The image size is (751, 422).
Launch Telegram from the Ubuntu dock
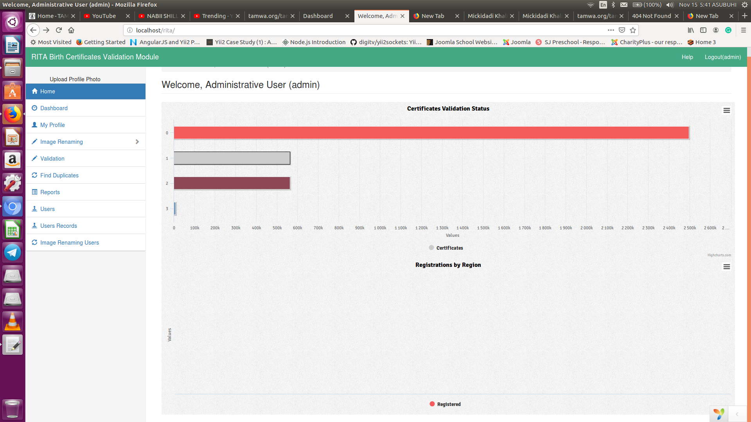click(13, 252)
